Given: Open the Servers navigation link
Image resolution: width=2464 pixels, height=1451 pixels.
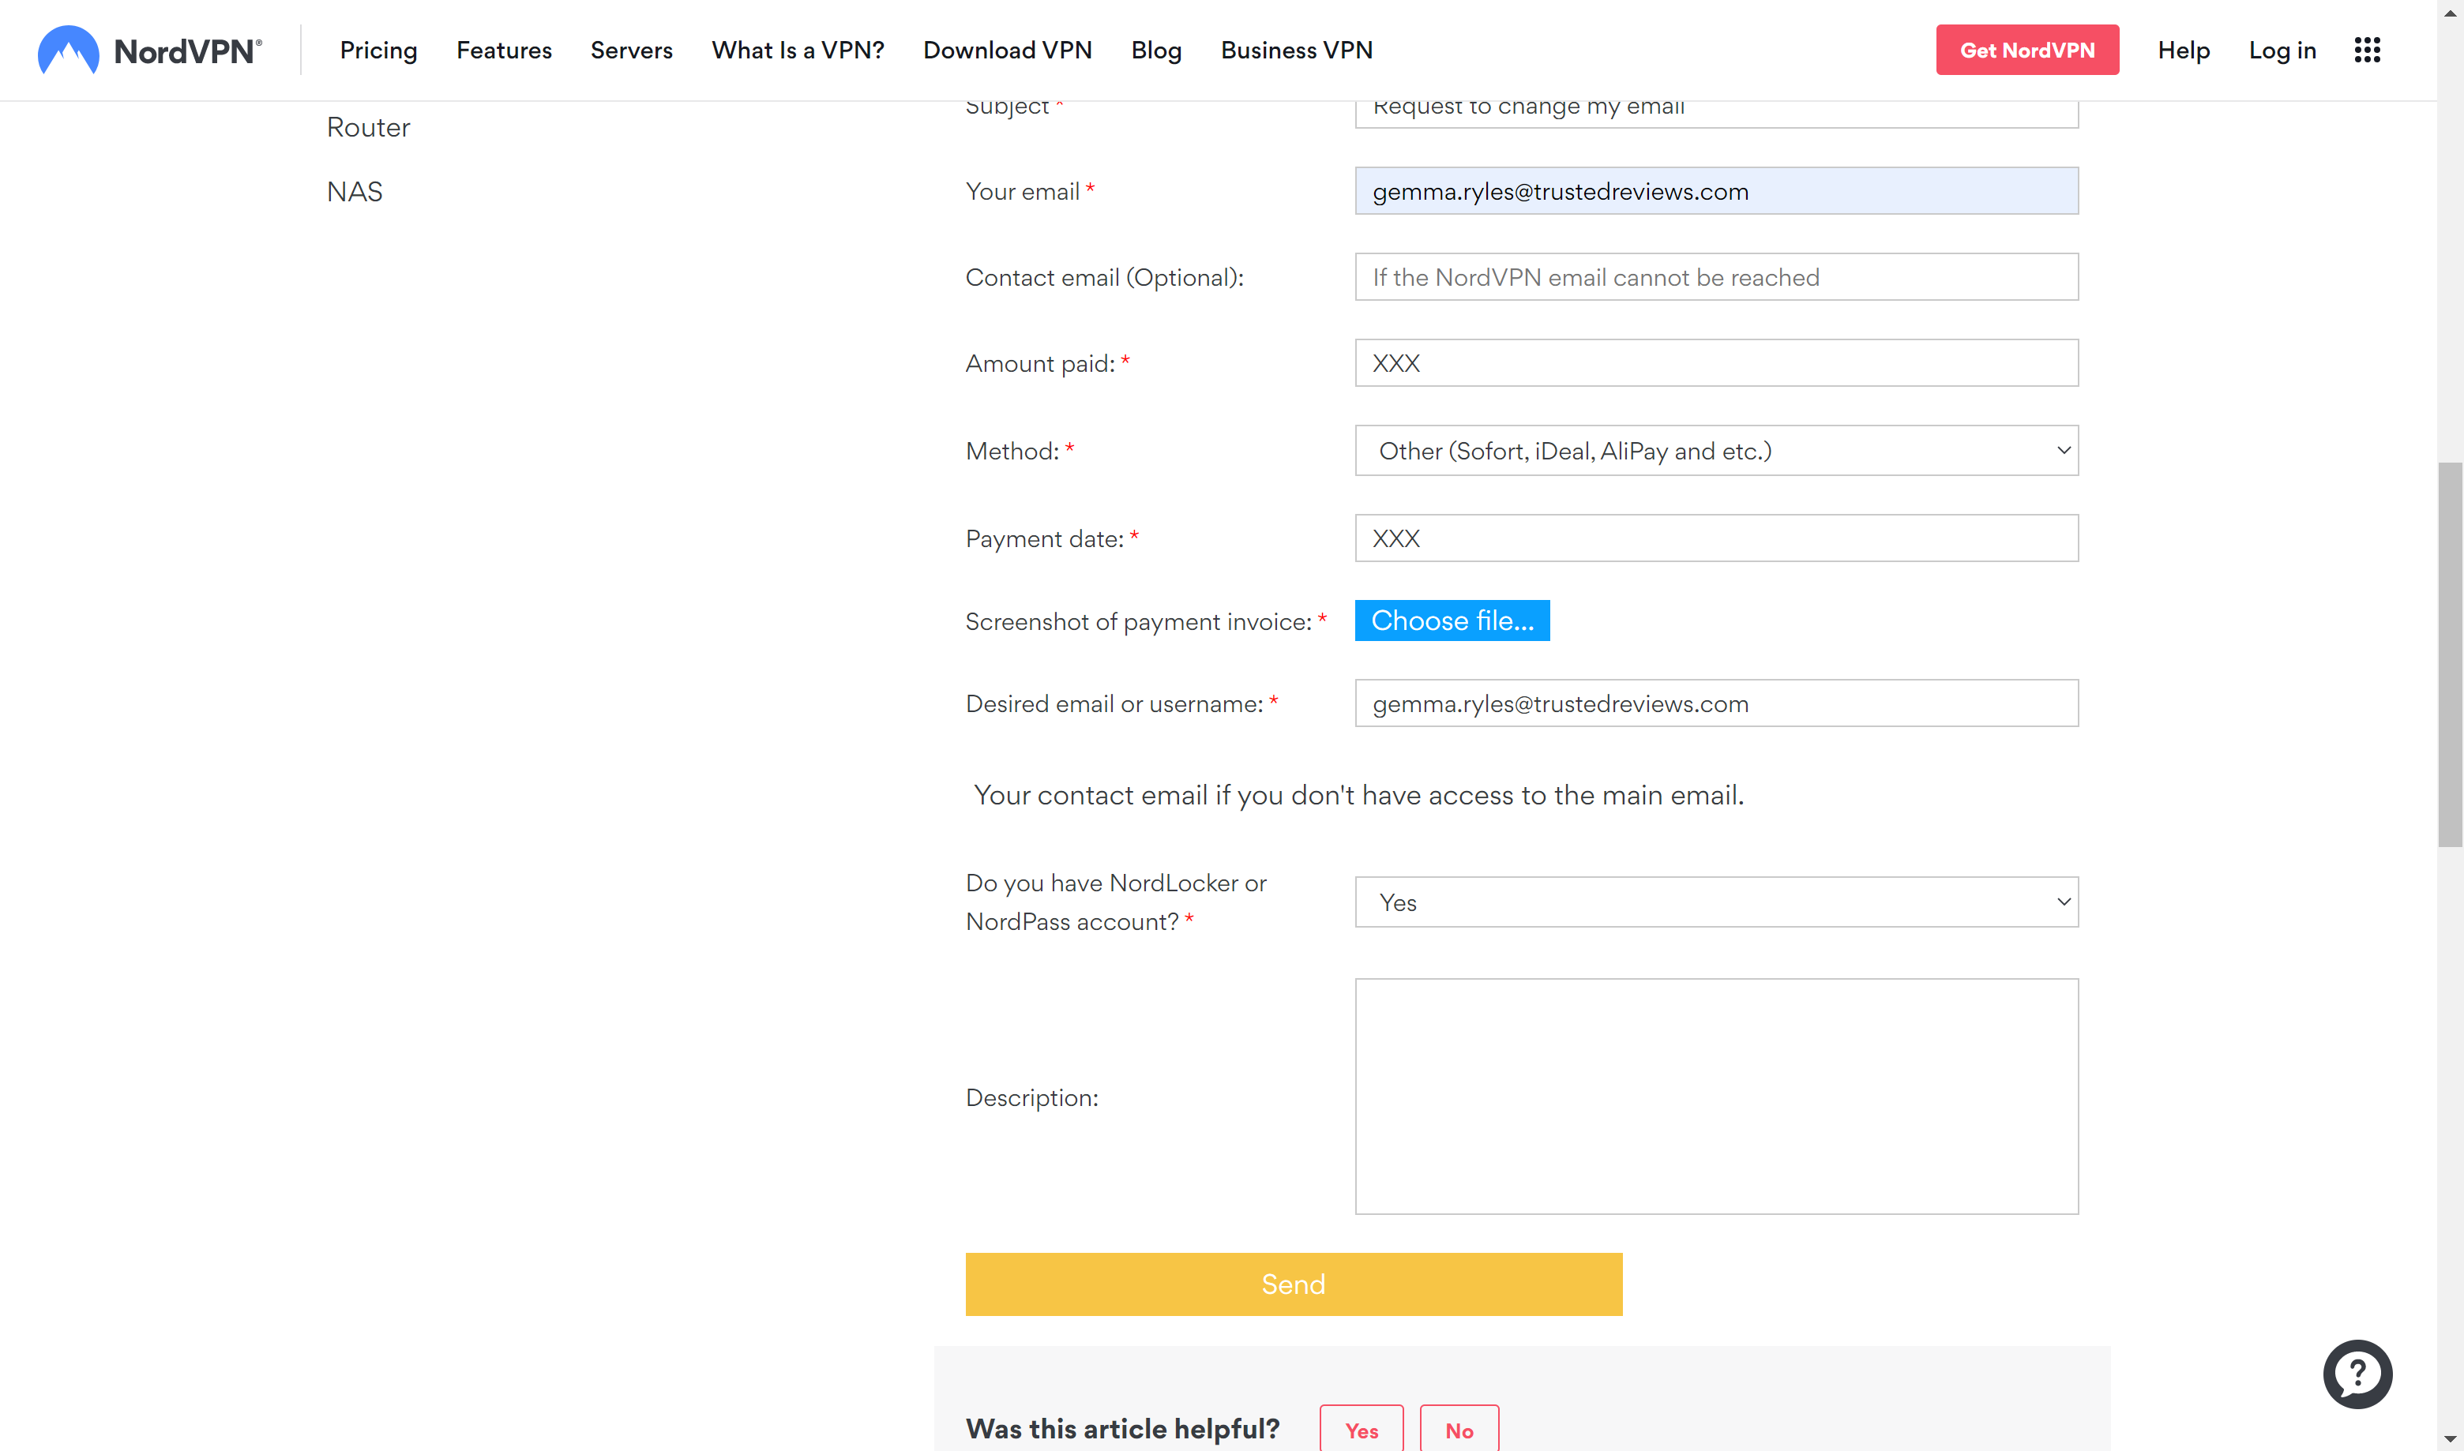Looking at the screenshot, I should (x=632, y=50).
